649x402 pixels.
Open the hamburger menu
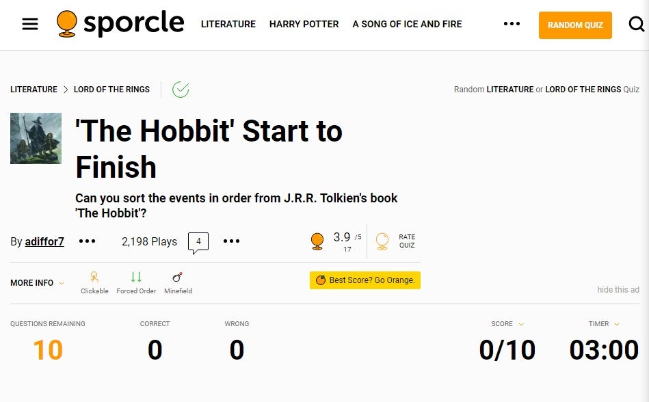(30, 25)
